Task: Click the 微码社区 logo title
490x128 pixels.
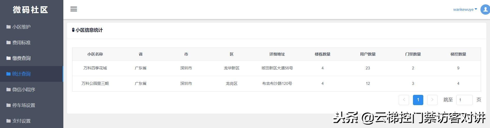Action: [x=31, y=10]
